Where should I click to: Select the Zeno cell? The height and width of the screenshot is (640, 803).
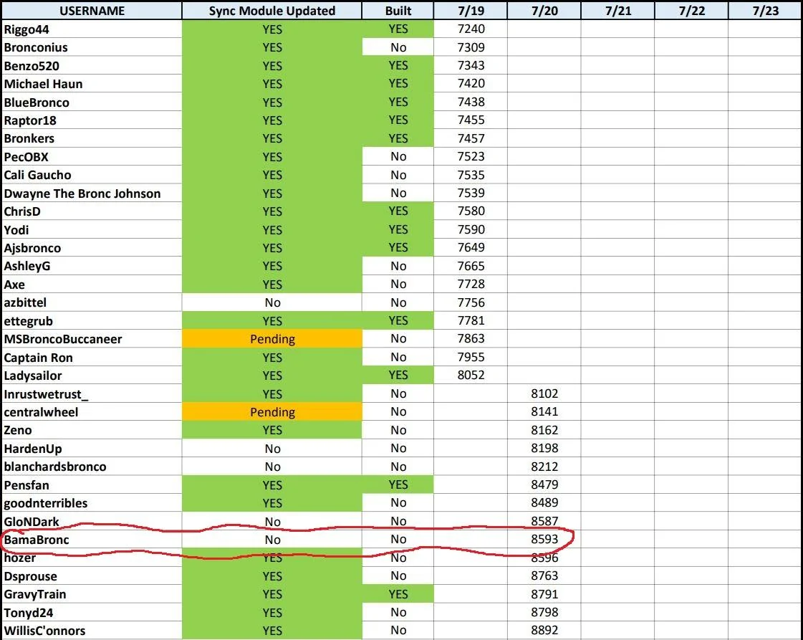click(92, 430)
